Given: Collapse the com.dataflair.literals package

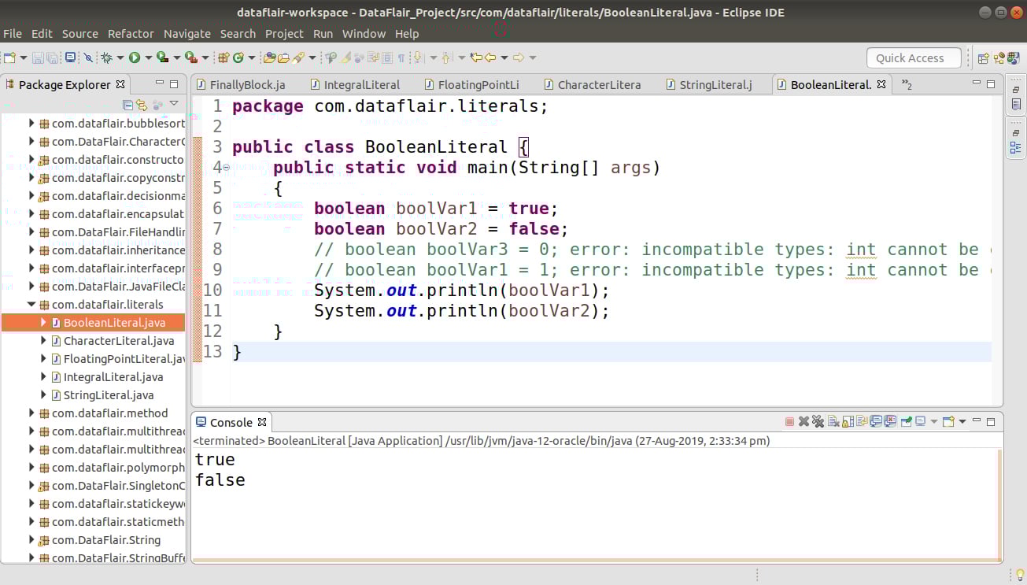Looking at the screenshot, I should point(31,304).
